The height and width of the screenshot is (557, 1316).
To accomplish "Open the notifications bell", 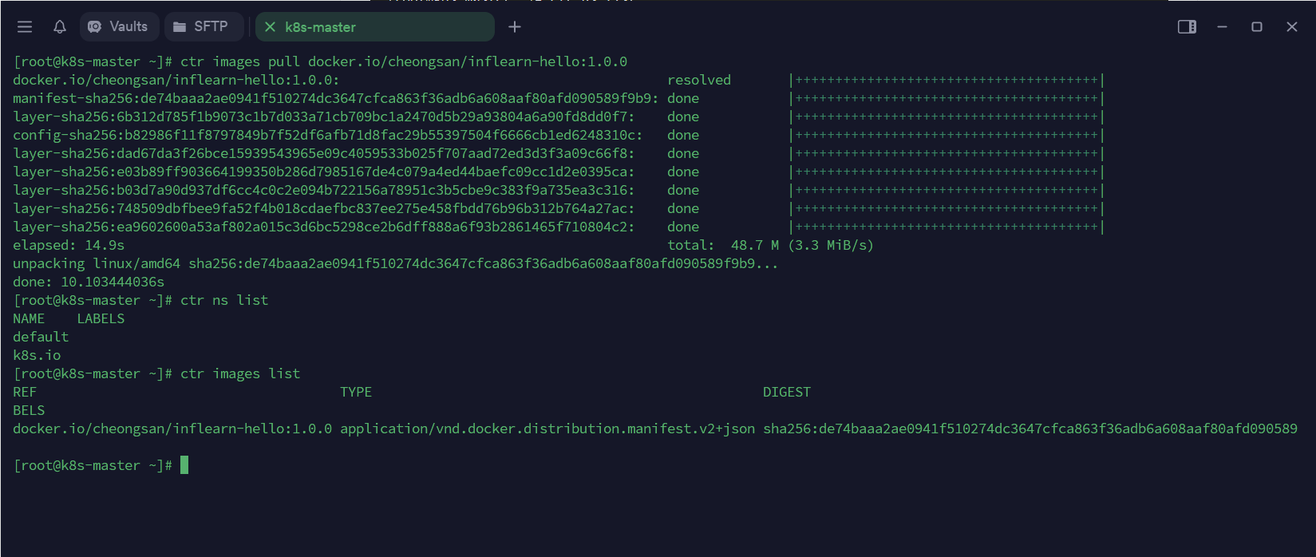I will 60,27.
